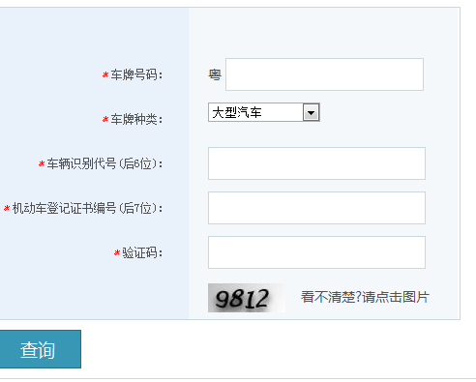Open the 大型汽车 plate type dropdown
476x382 pixels.
(x=264, y=112)
